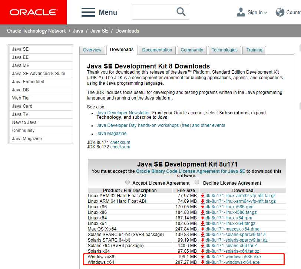Viewport: 301px width, 269px height.
Task: Switch to the Documentation tab
Action: (x=157, y=50)
